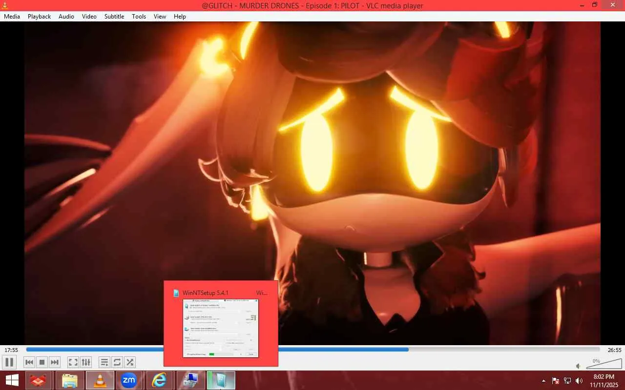Viewport: 625px width, 390px height.
Task: Click the video display area of VLC
Action: 312,183
